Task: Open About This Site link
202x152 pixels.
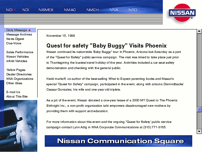Action: click(17, 96)
